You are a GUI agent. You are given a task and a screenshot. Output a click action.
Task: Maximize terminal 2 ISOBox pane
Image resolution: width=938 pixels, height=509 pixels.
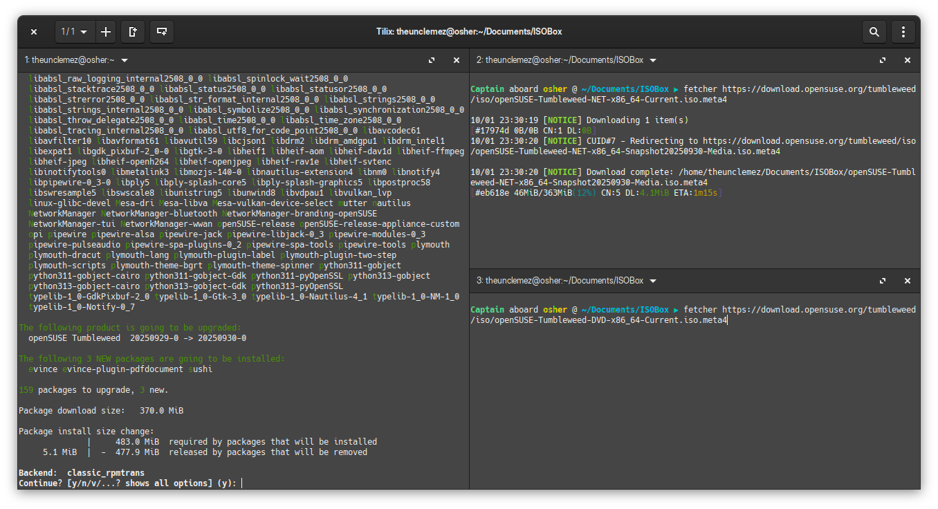tap(883, 60)
